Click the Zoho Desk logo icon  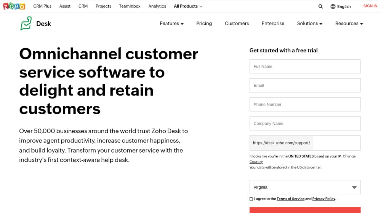(26, 23)
